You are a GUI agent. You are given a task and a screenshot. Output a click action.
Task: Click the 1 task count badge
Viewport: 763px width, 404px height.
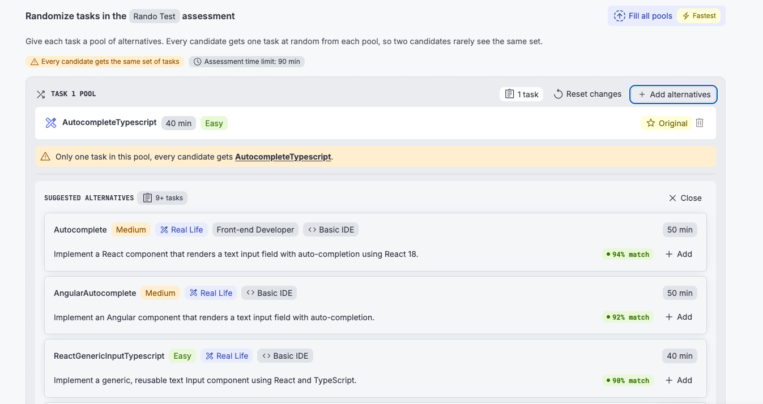[x=522, y=94]
